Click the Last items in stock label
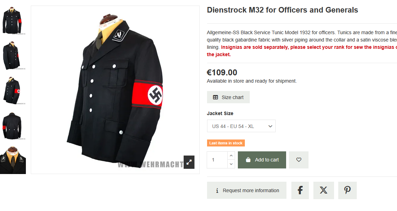The height and width of the screenshot is (211, 397). [226, 143]
